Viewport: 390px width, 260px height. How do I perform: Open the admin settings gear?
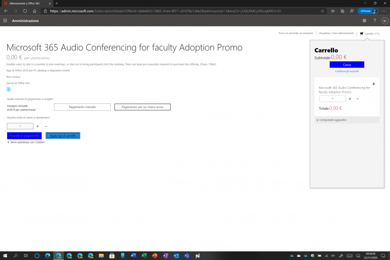click(x=365, y=21)
